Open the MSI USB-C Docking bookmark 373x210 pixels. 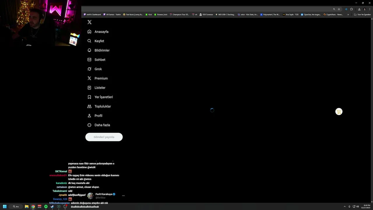pyautogui.click(x=225, y=14)
